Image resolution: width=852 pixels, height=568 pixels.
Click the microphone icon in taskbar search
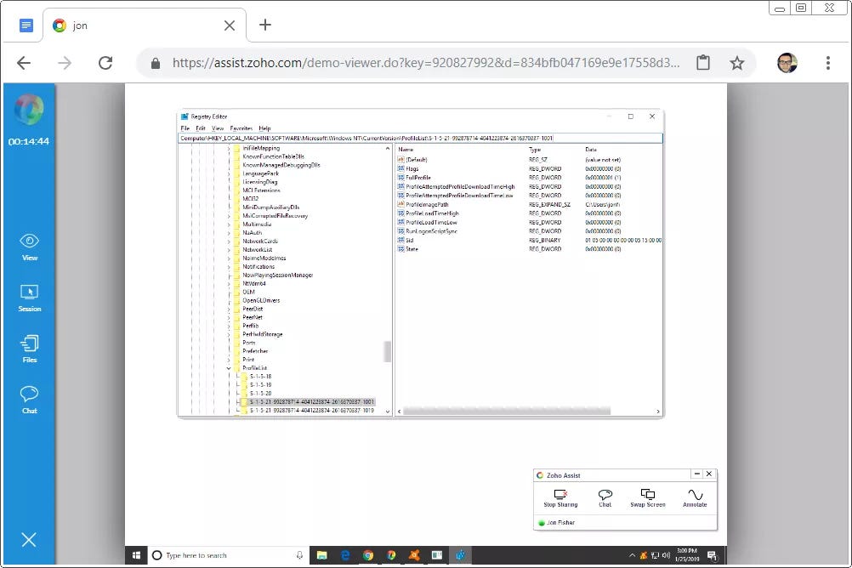(x=299, y=555)
